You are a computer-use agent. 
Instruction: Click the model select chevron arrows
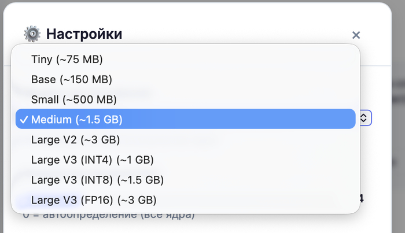point(364,118)
